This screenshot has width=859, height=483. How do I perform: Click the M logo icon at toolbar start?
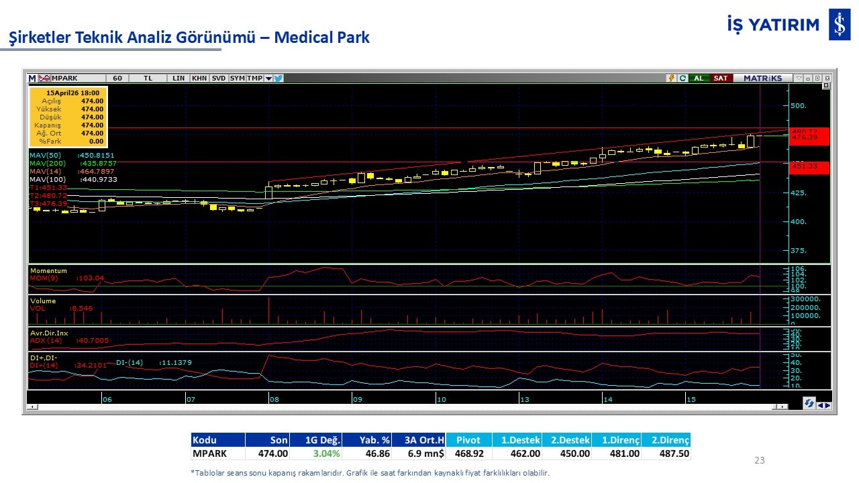coord(32,78)
